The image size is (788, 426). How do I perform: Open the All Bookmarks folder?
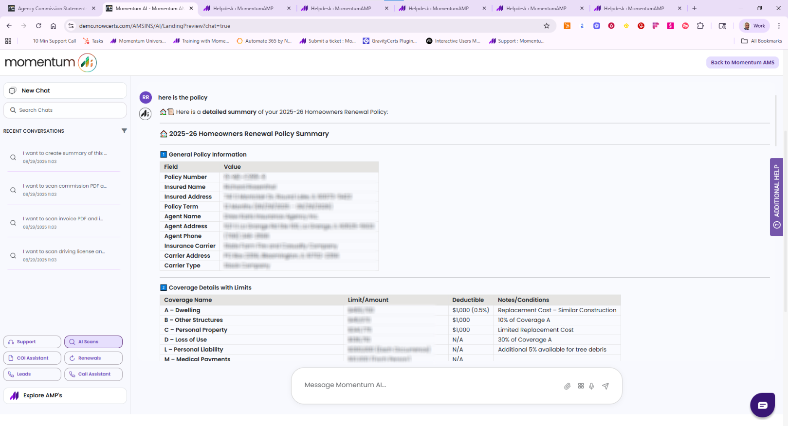pyautogui.click(x=761, y=41)
